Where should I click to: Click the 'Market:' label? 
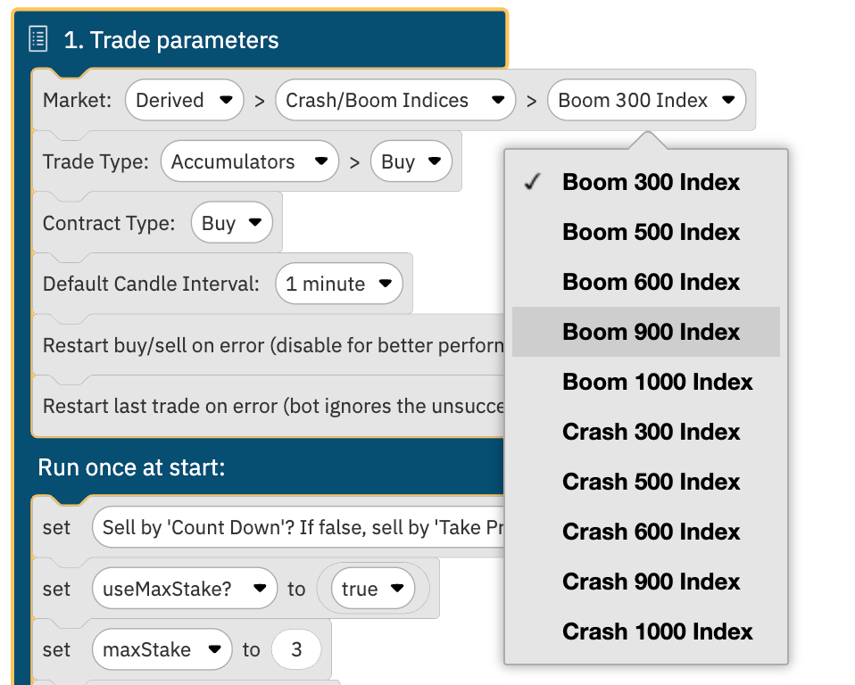[77, 100]
